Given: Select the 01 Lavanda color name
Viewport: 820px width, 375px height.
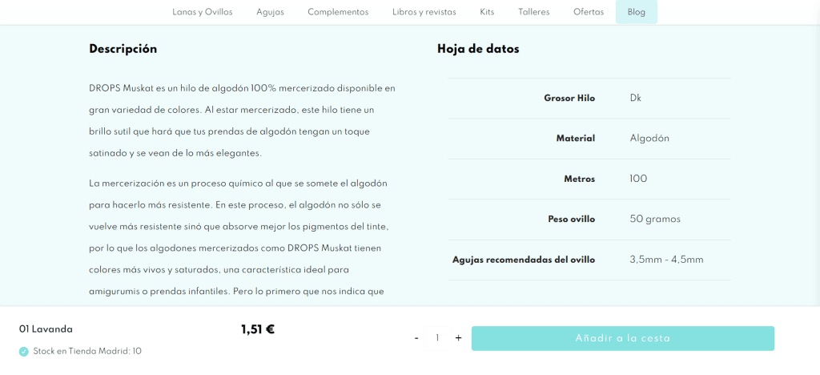Looking at the screenshot, I should pyautogui.click(x=46, y=329).
